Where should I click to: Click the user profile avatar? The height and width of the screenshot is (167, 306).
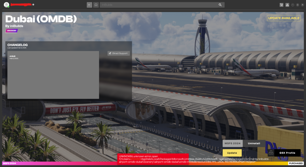click(6, 5)
